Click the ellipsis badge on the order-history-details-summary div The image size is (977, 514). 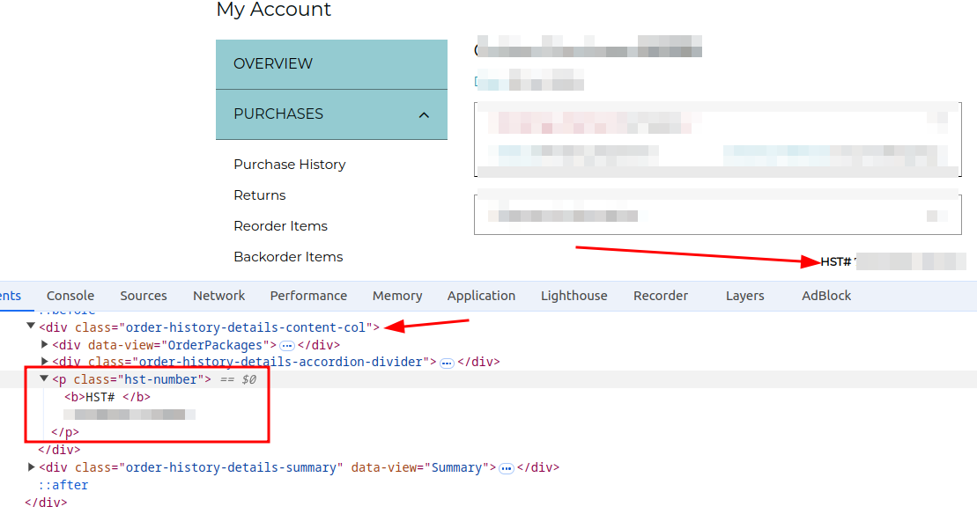(x=507, y=468)
